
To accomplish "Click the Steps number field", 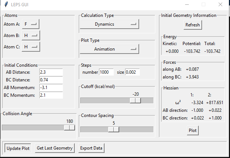I will pos(106,72).
